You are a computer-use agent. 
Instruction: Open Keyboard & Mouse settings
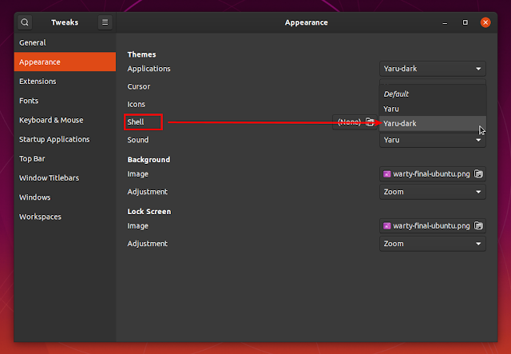tap(65, 120)
